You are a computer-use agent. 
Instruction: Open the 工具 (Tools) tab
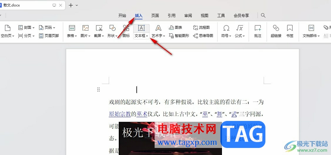221,15
